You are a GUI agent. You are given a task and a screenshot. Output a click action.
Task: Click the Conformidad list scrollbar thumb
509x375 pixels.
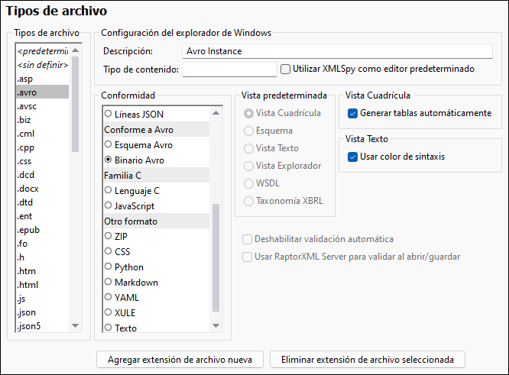pyautogui.click(x=216, y=257)
